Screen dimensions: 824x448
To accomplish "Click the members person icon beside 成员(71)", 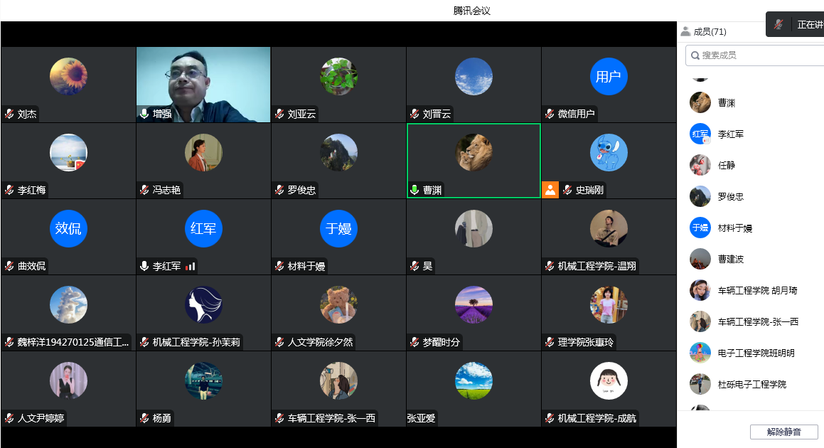I will pos(685,31).
